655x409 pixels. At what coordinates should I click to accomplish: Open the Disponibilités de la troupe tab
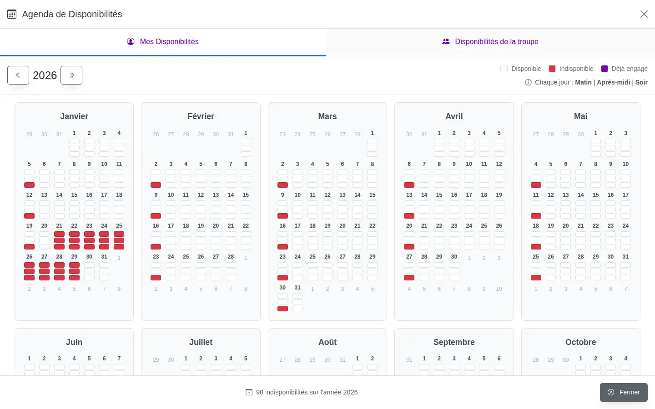pyautogui.click(x=490, y=42)
